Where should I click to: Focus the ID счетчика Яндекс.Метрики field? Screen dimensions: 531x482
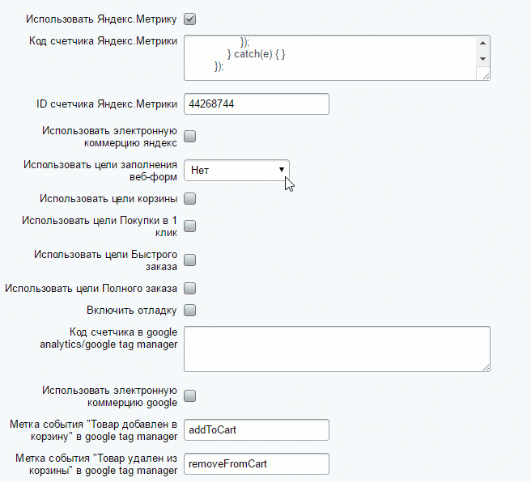(x=257, y=104)
